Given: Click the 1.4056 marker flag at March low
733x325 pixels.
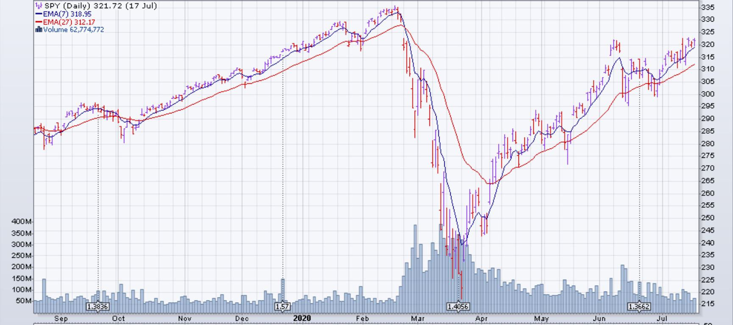Looking at the screenshot, I should click(459, 306).
